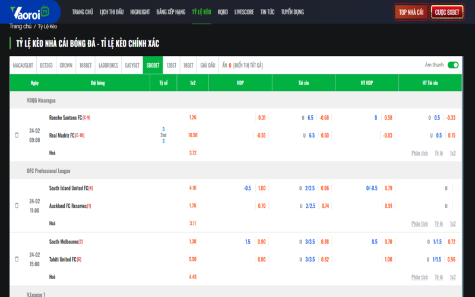Click trash icon beside the South Melbourne match
475x297 pixels.
pos(17,259)
